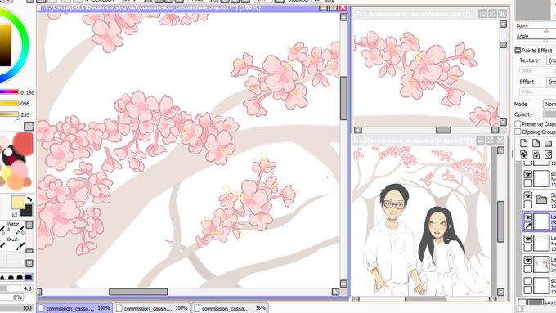
Task: Choose the flat square brush edge shape
Action: (x=29, y=277)
